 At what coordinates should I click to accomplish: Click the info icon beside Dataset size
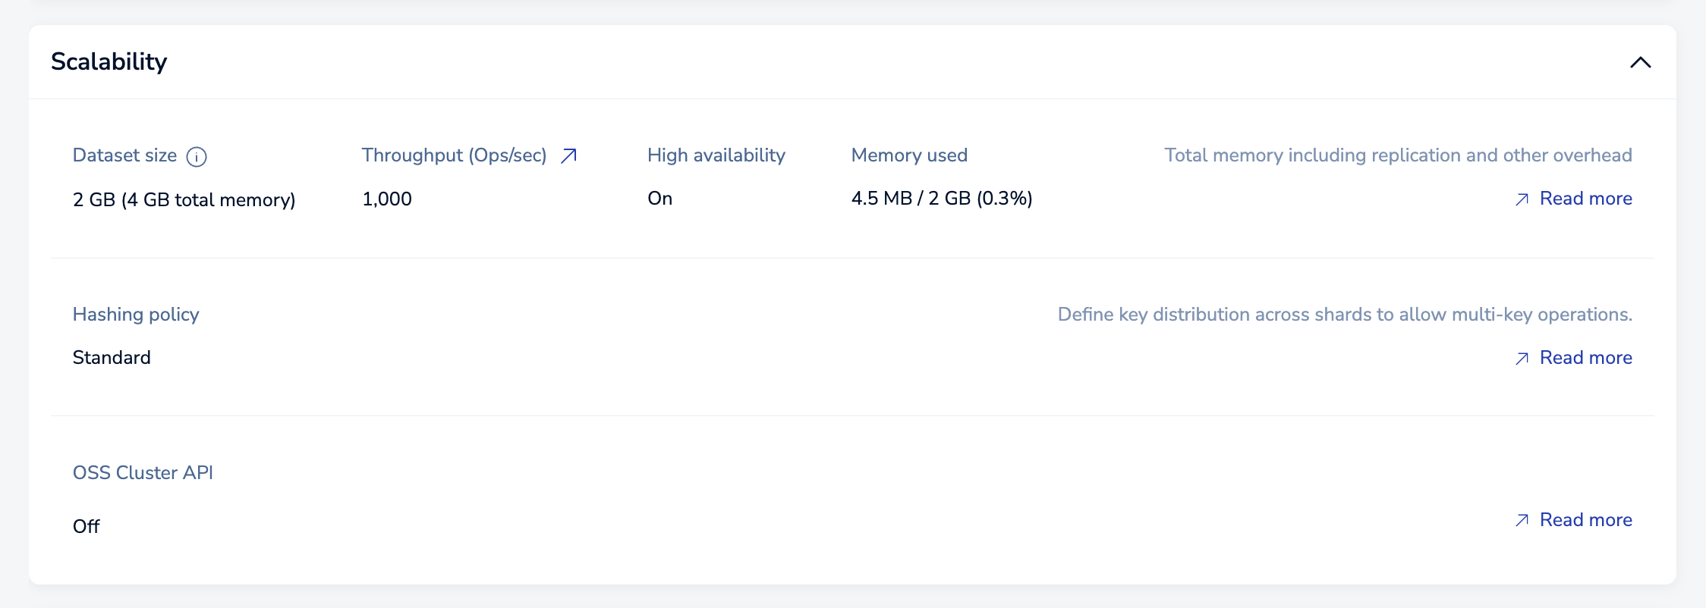[x=197, y=157]
